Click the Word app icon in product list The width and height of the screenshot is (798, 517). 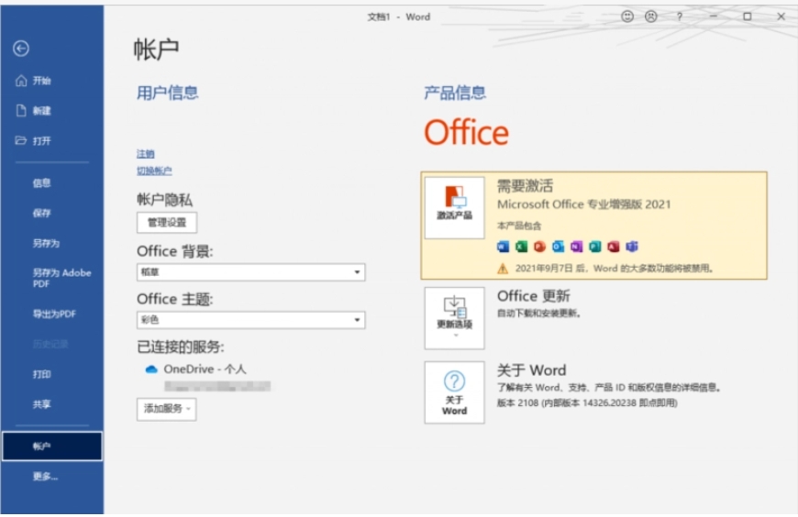(x=503, y=247)
